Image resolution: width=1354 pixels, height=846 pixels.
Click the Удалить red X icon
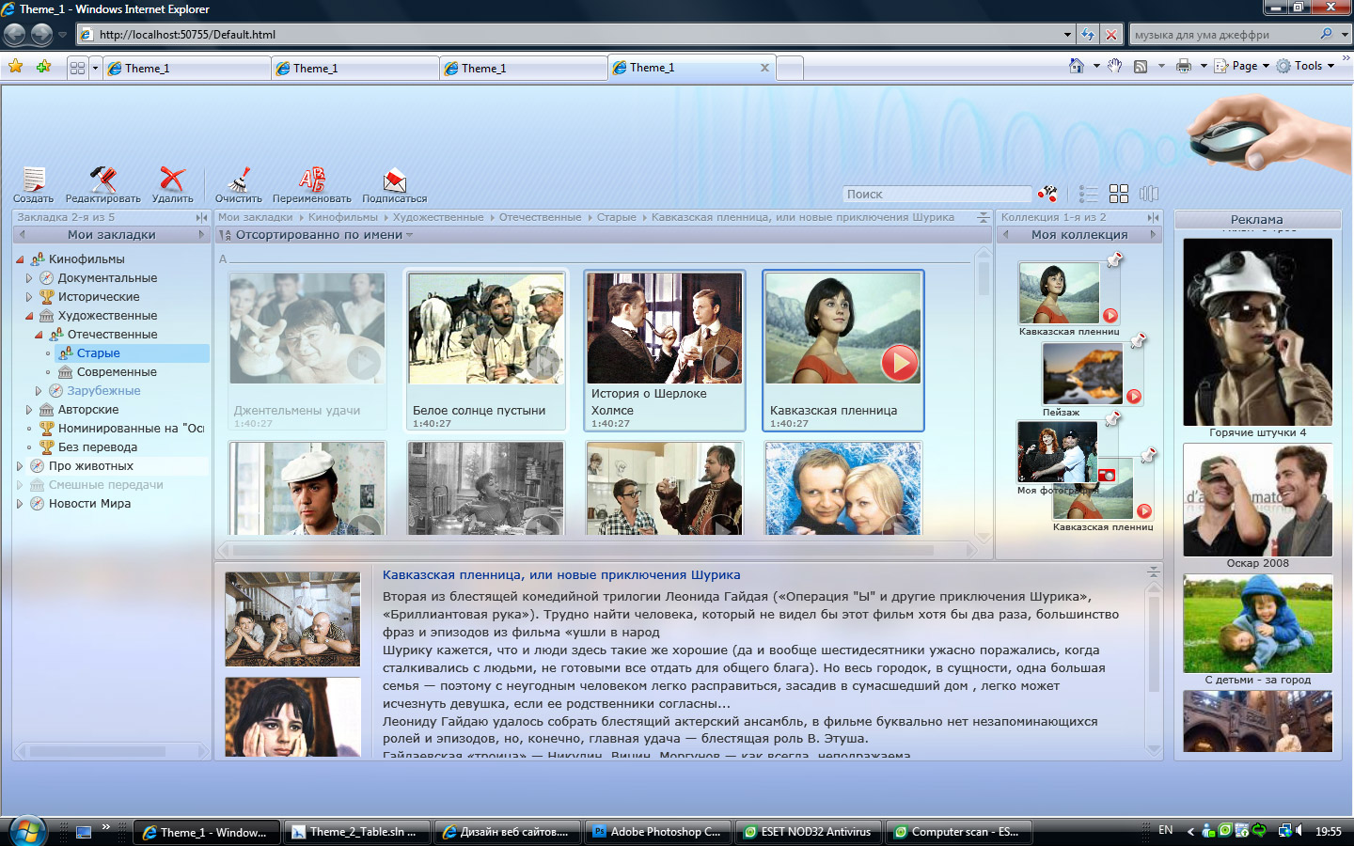coord(172,179)
